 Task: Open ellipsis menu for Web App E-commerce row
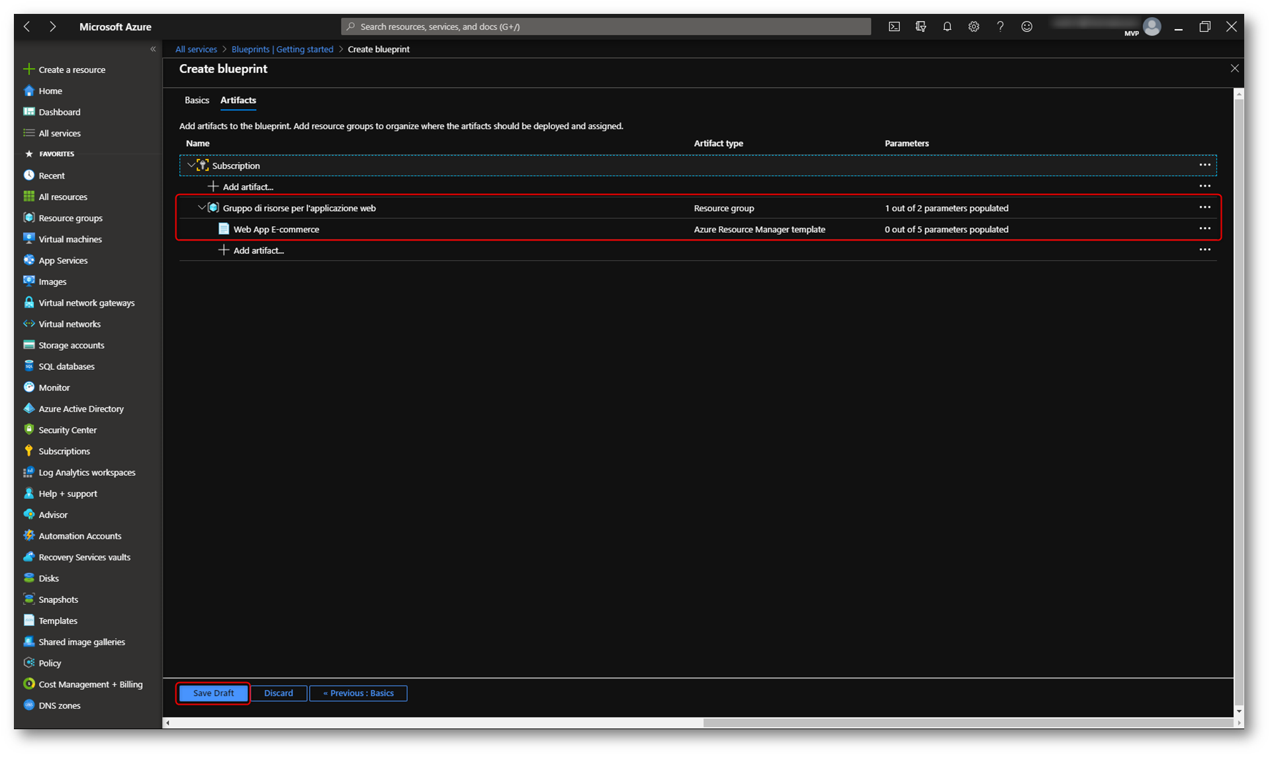point(1204,228)
